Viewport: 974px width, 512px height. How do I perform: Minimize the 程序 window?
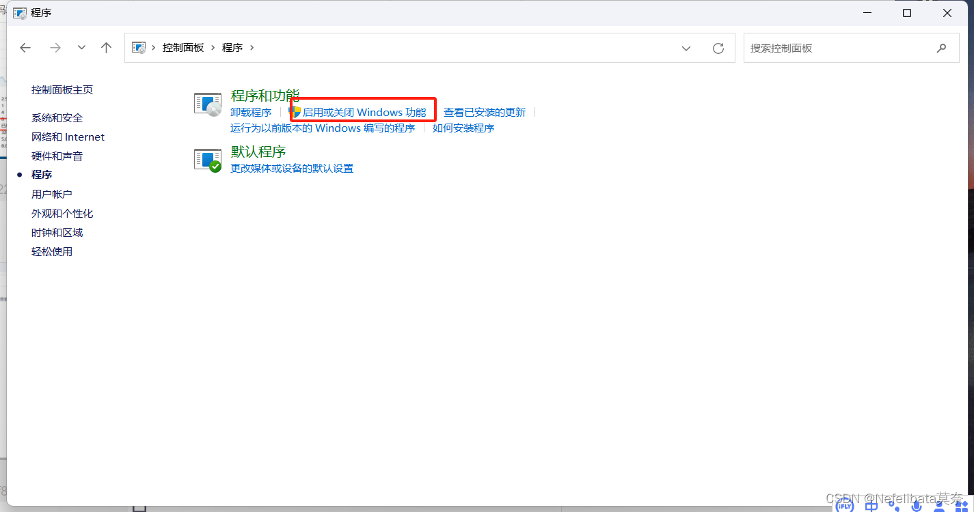tap(867, 13)
